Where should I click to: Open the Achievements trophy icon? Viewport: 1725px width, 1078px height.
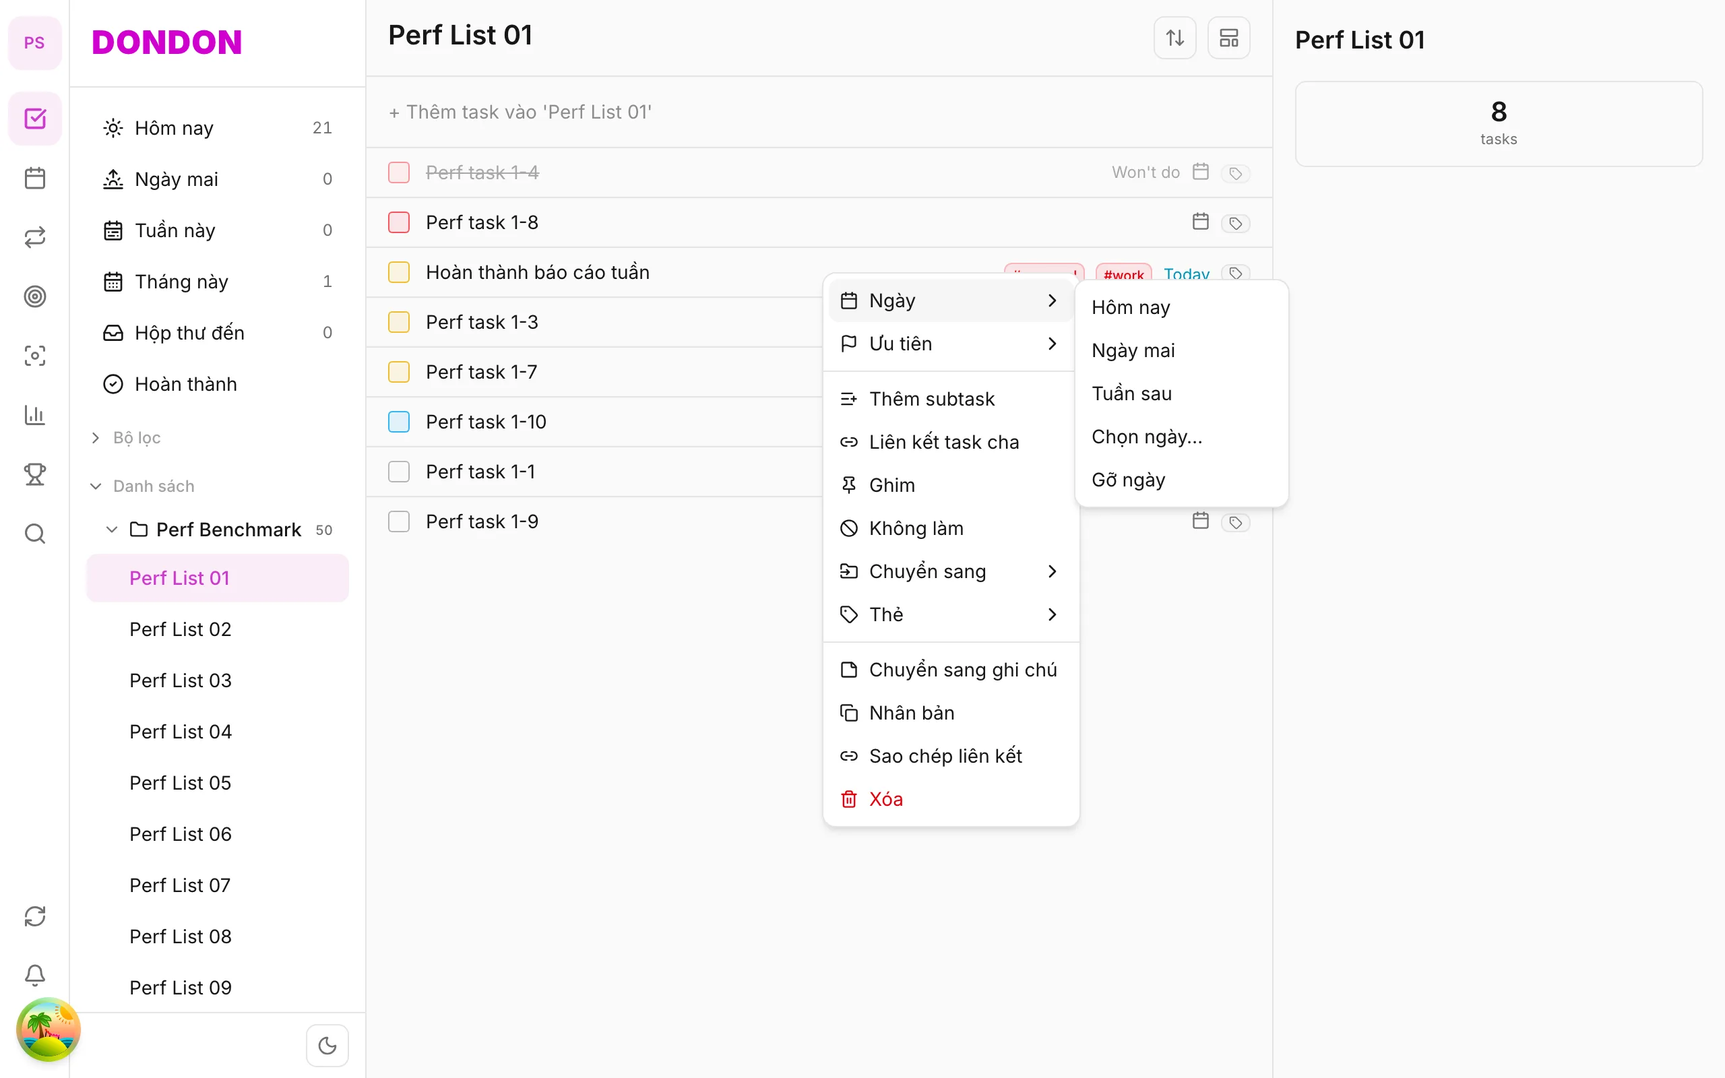pyautogui.click(x=34, y=474)
